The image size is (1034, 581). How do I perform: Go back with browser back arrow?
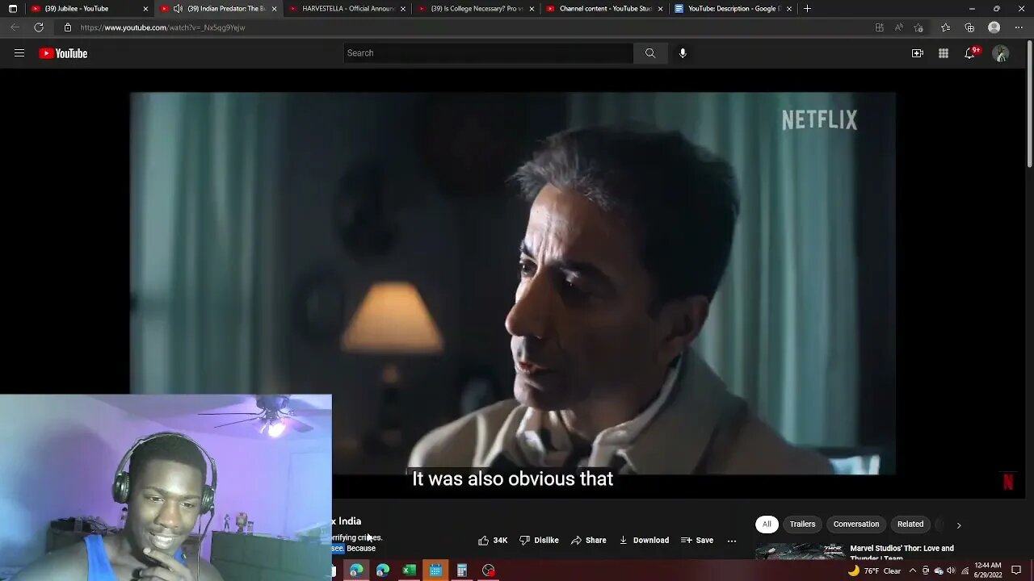click(x=15, y=27)
